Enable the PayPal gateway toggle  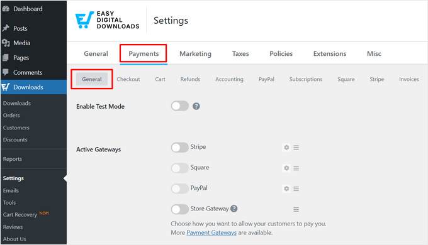180,188
